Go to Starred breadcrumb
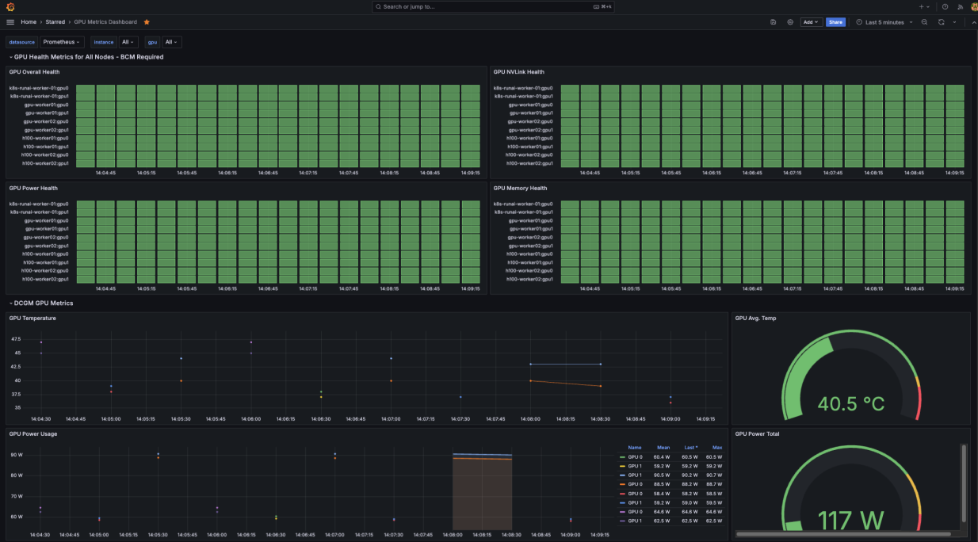The image size is (978, 542). click(55, 22)
